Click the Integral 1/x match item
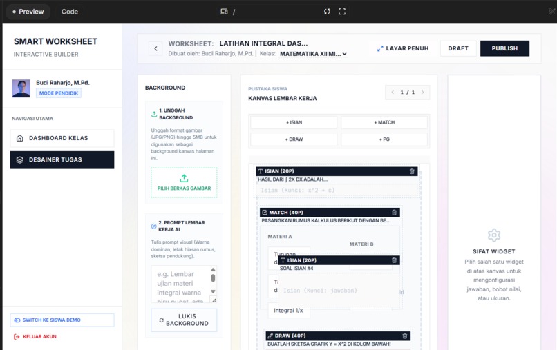 [x=288, y=311]
